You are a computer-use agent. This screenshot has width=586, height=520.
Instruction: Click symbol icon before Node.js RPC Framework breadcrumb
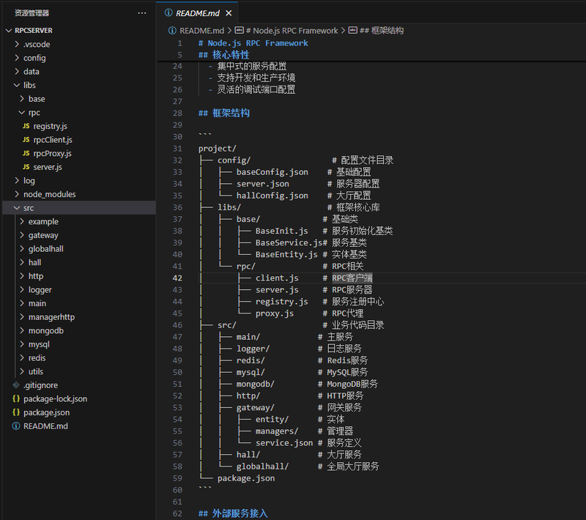tap(240, 30)
